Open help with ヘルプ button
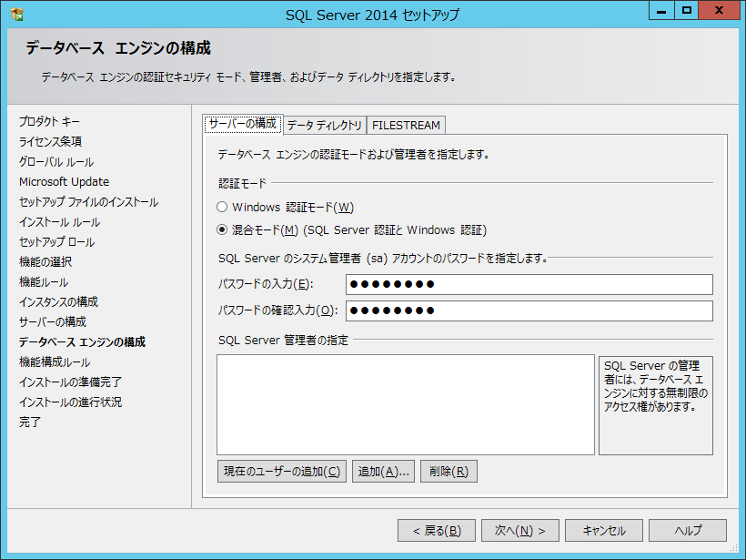This screenshot has height=560, width=746. click(x=688, y=531)
